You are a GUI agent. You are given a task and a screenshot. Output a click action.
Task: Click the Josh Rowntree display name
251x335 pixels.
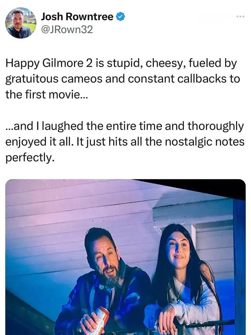pos(77,16)
